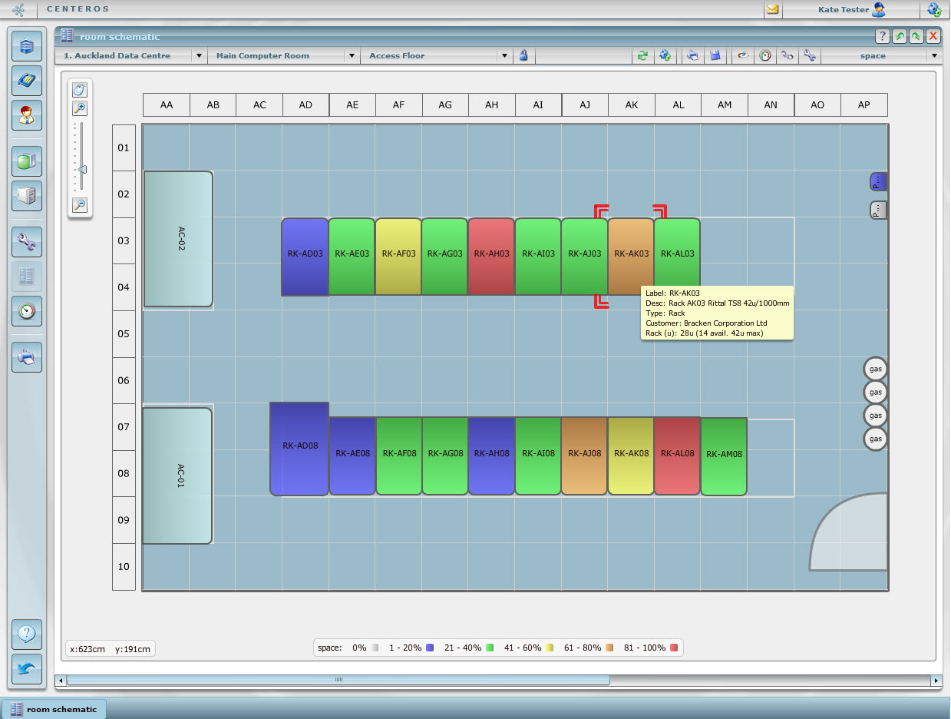Viewport: 951px width, 719px height.
Task: Click the zoom in magnifier button
Action: pyautogui.click(x=79, y=109)
